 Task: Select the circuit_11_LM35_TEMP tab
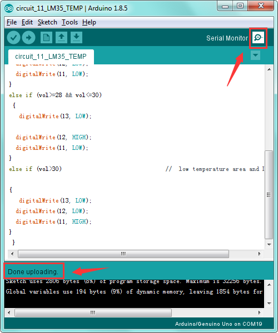(51, 57)
